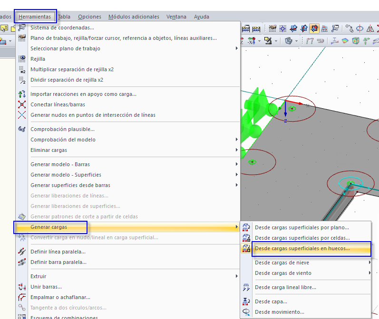Click the YZ work plane toolbar icon

pyautogui.click(x=304, y=28)
